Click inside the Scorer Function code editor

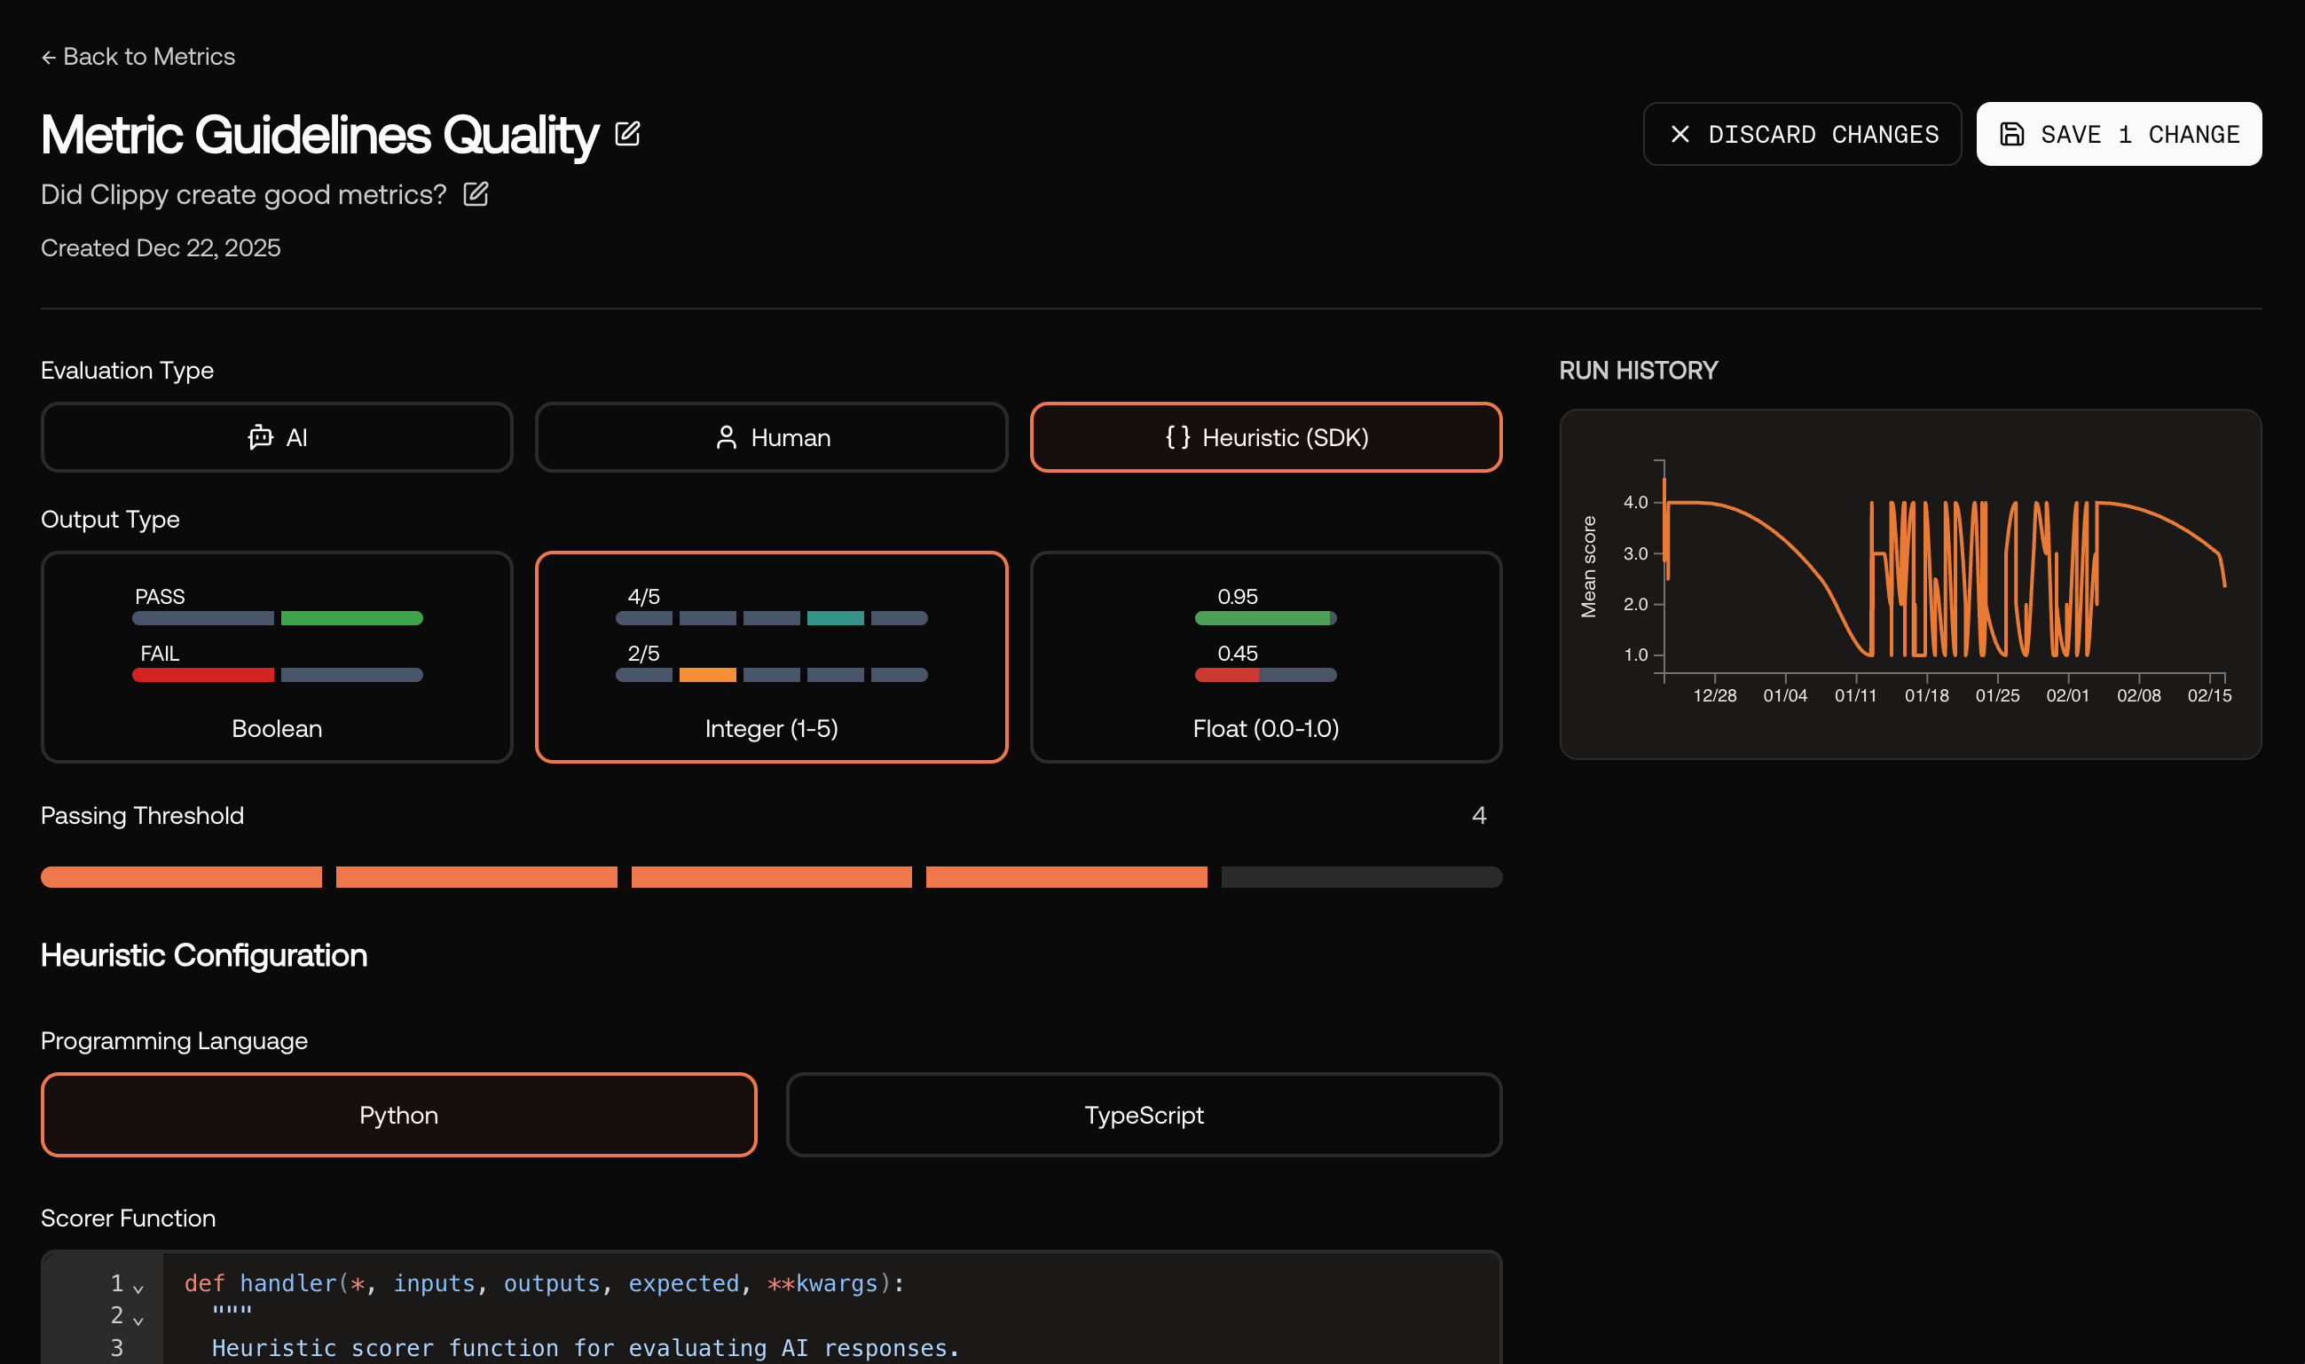771,1308
